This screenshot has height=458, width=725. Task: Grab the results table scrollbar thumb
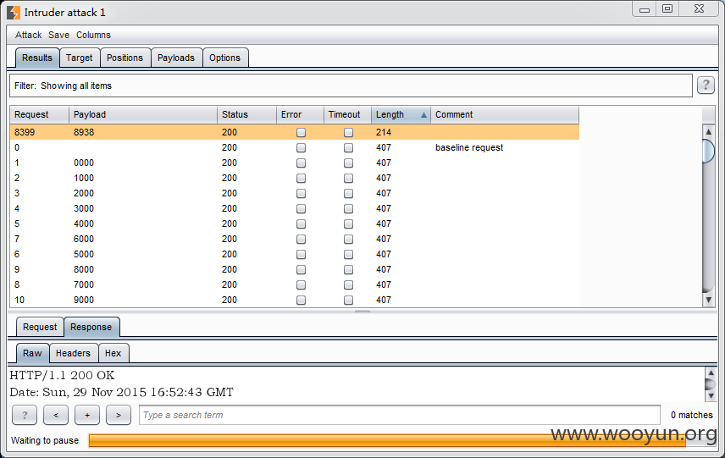click(708, 152)
